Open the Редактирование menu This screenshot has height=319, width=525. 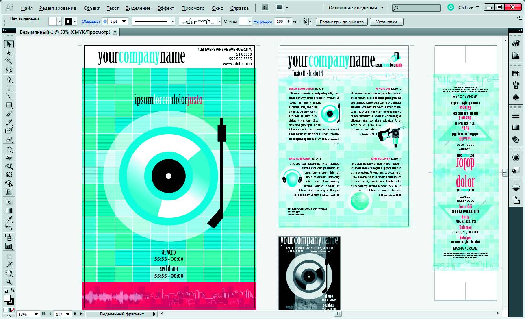tap(58, 8)
